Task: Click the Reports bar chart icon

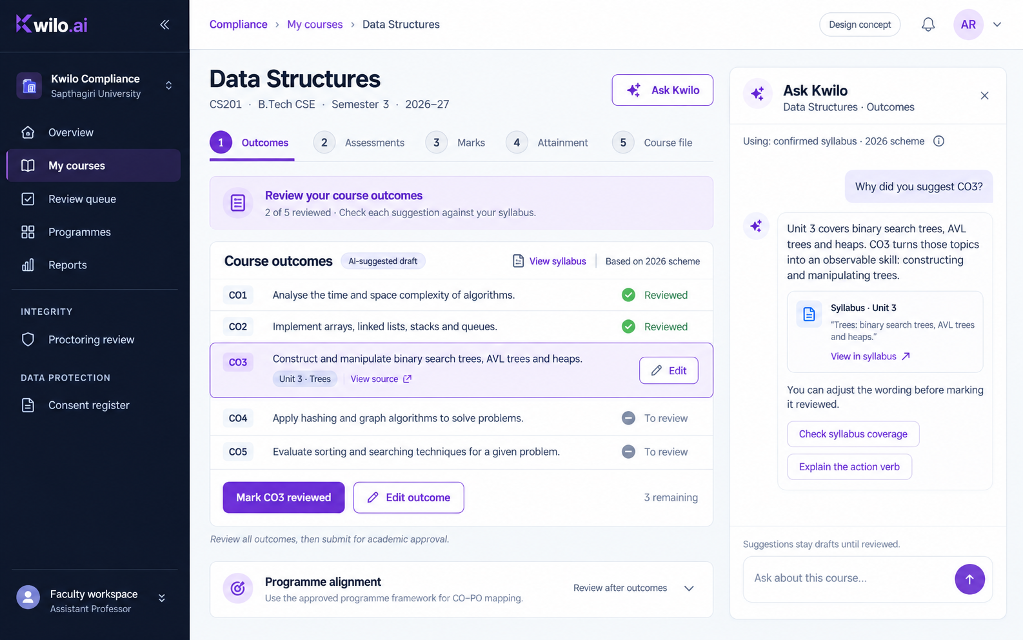Action: tap(28, 265)
